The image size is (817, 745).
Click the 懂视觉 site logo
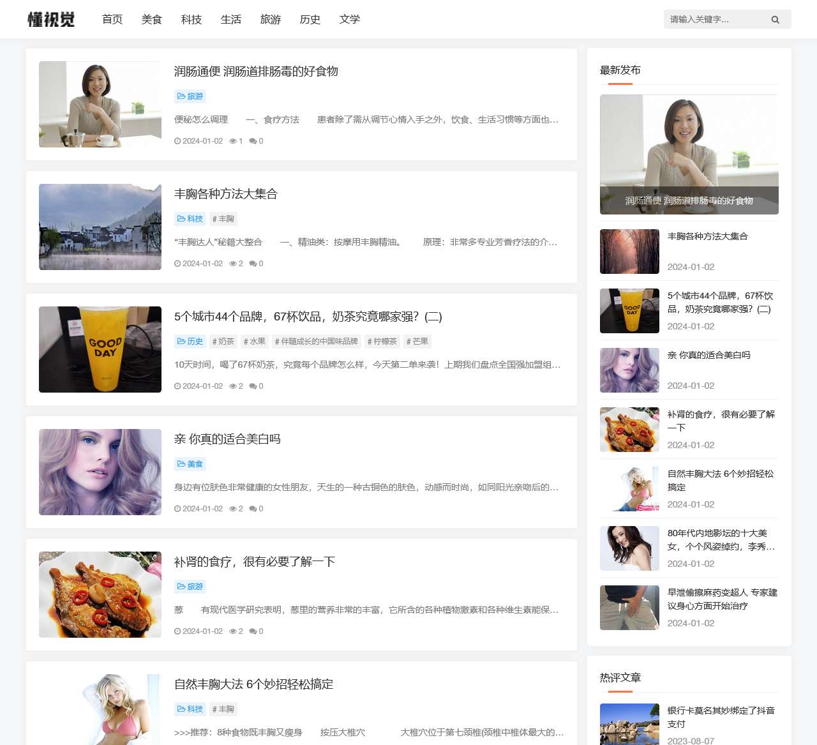click(x=51, y=19)
